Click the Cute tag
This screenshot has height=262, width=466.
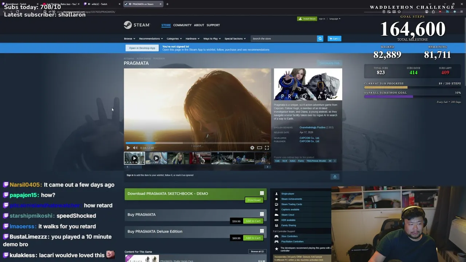[277, 161]
